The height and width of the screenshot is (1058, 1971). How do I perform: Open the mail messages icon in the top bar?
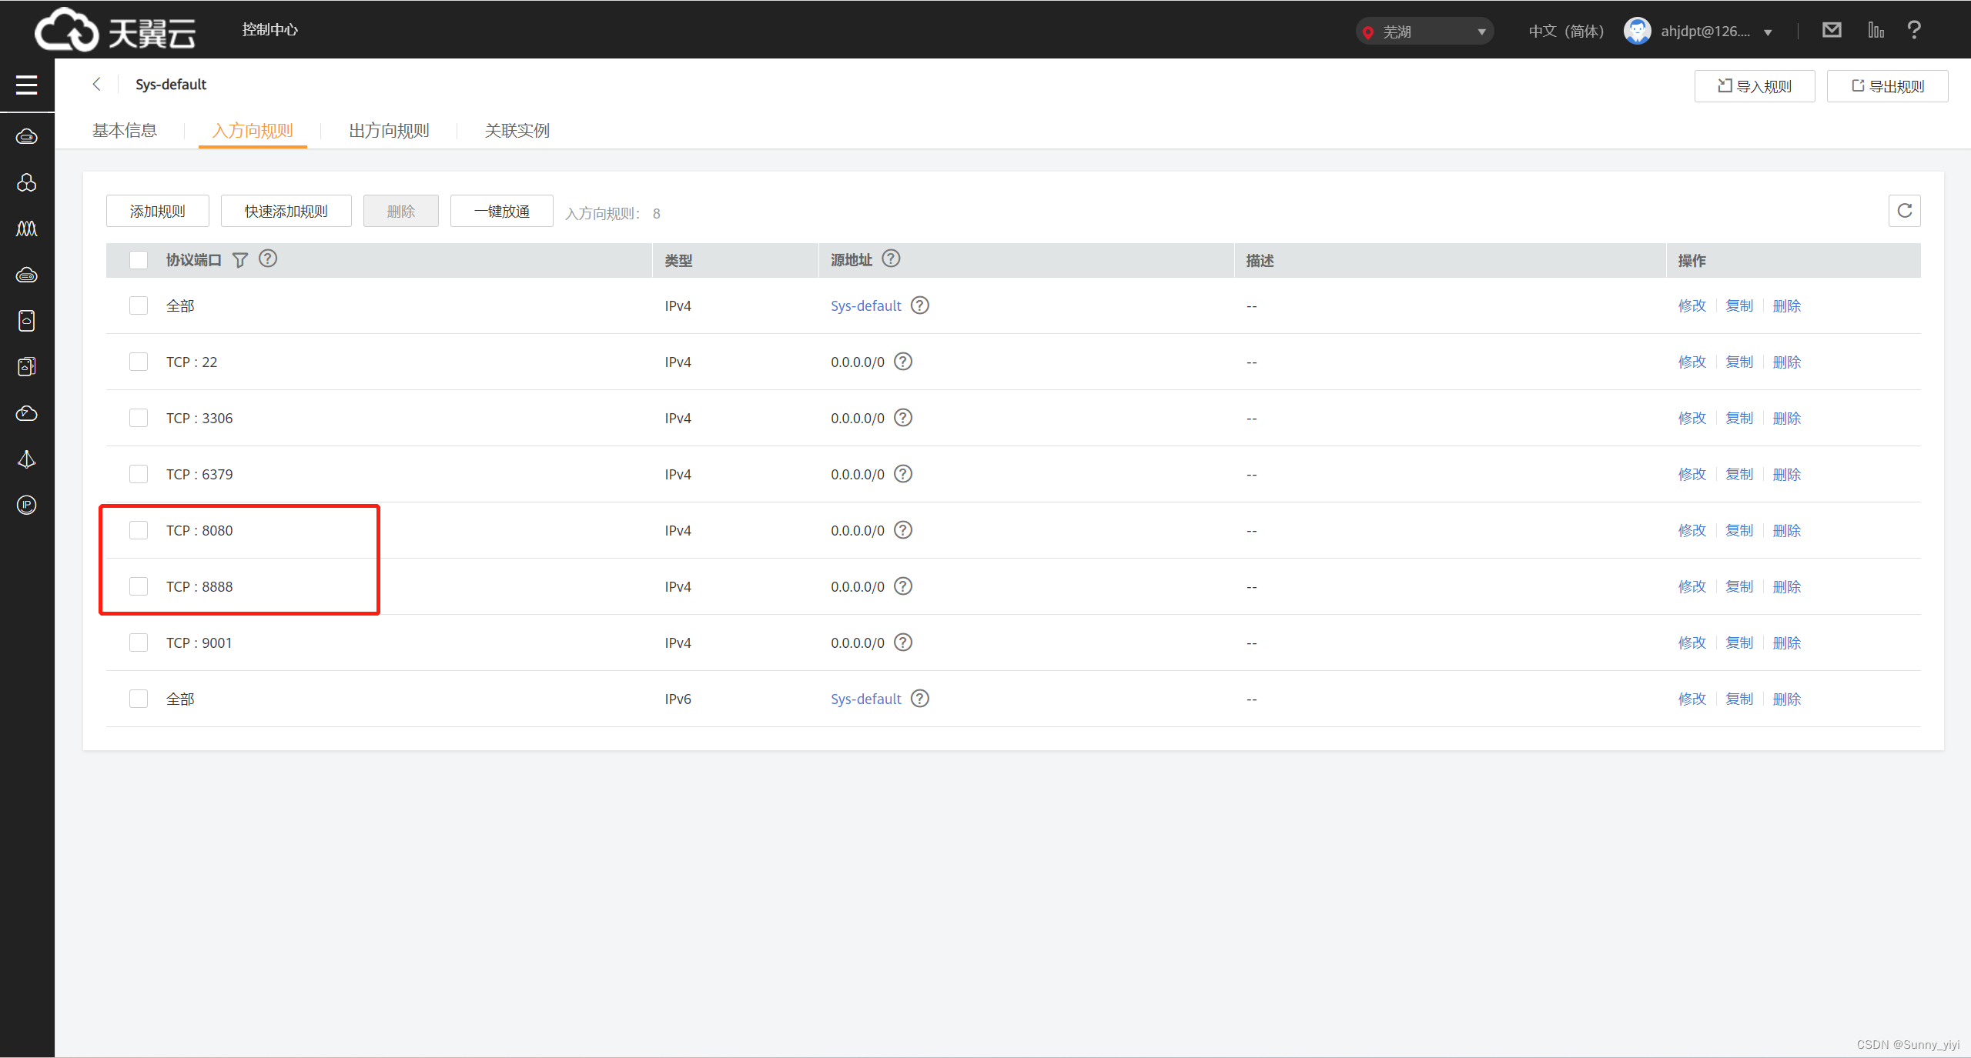[1832, 30]
